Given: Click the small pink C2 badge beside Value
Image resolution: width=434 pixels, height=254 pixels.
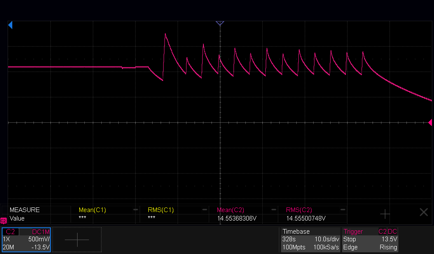Looking at the screenshot, I should [3, 221].
